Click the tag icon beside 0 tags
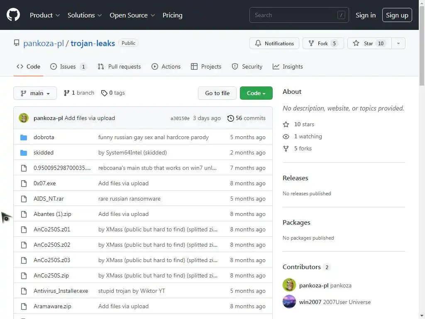The width and height of the screenshot is (425, 319). [x=104, y=93]
